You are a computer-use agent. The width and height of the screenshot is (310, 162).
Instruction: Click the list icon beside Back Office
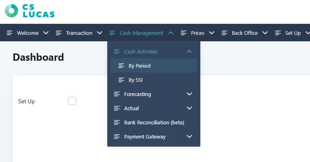(x=225, y=33)
